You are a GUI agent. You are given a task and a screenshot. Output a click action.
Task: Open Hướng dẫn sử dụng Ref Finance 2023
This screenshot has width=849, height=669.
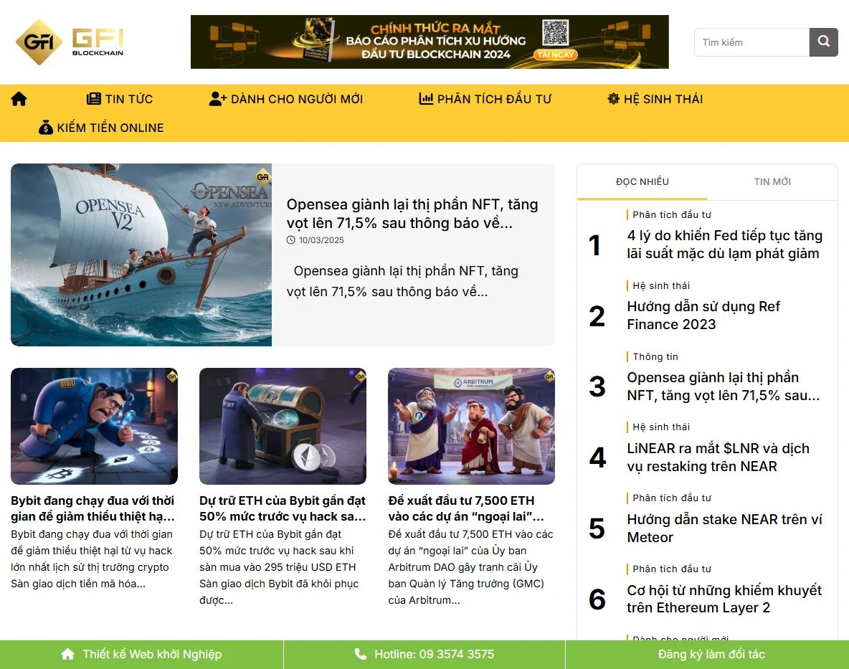pyautogui.click(x=703, y=315)
